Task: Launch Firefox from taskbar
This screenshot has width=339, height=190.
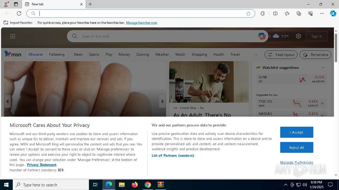Action: 135,185
